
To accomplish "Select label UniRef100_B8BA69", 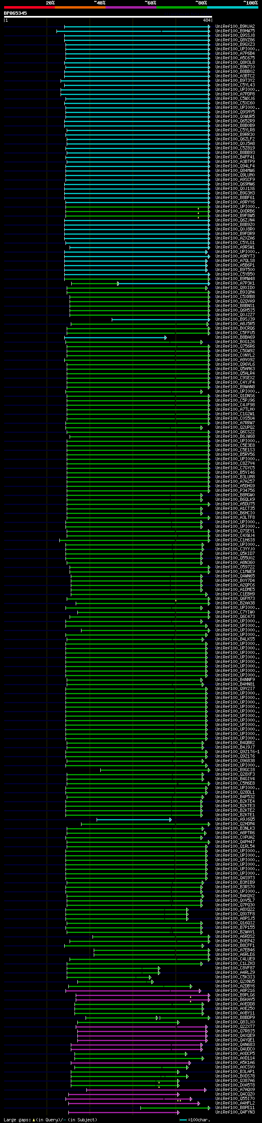I will (235, 337).
